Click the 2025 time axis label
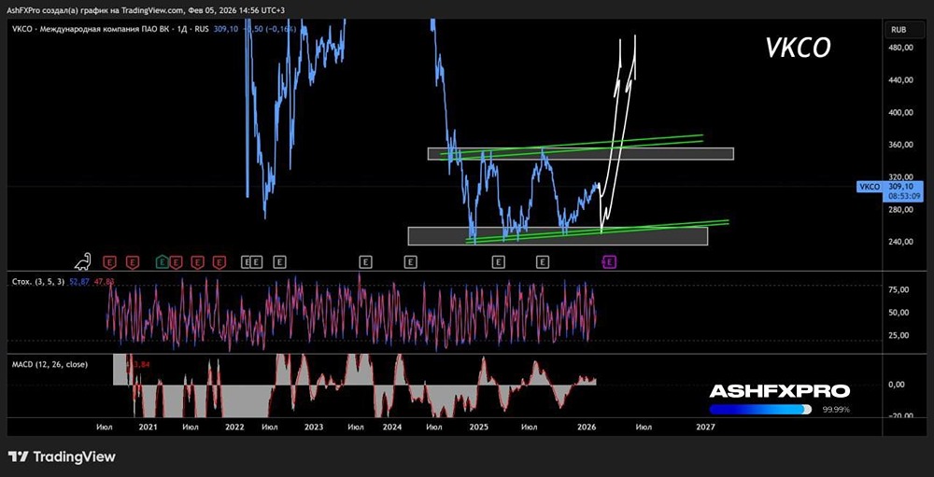The height and width of the screenshot is (477, 934). (x=478, y=427)
